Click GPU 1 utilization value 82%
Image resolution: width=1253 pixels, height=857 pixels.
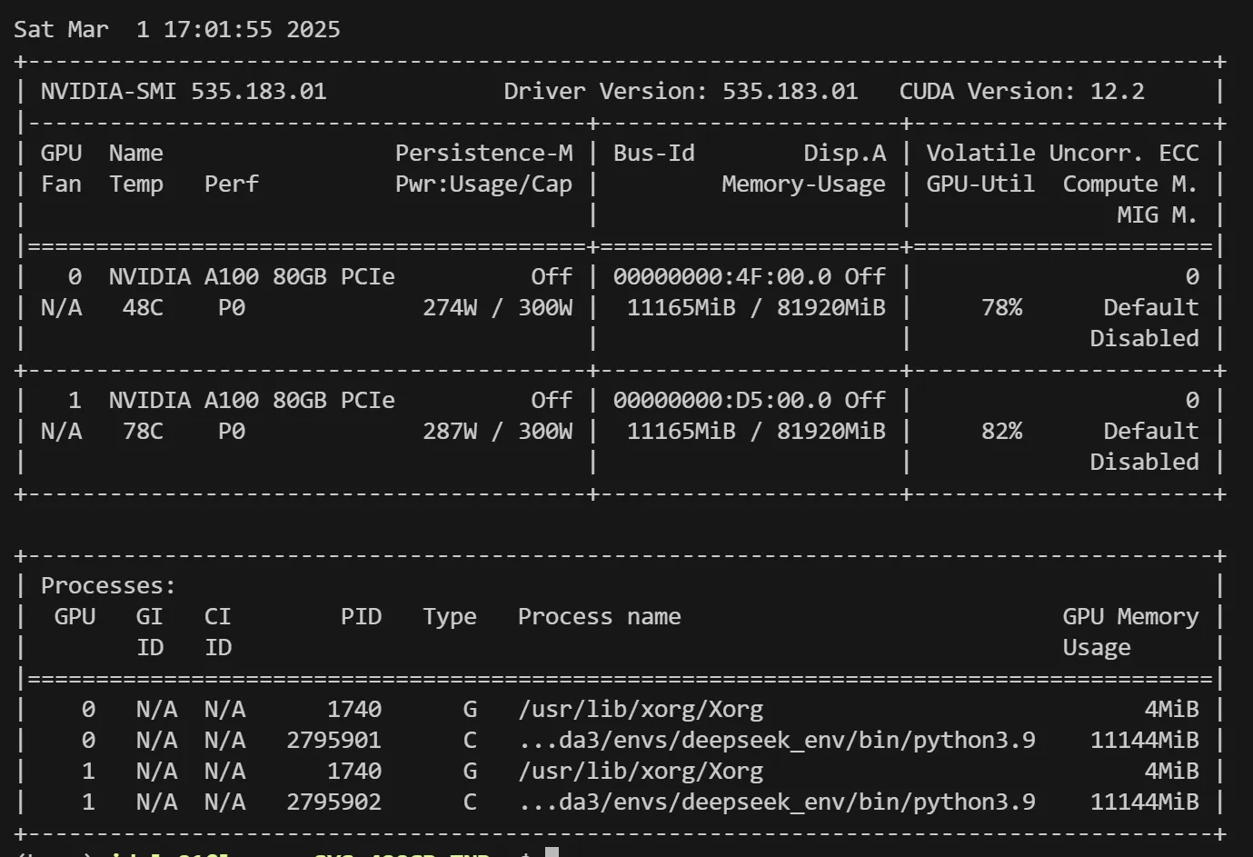[x=1001, y=431]
